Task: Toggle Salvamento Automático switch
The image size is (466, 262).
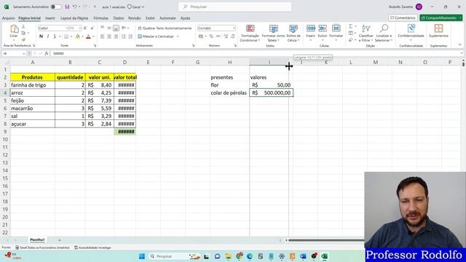Action: 56,7
